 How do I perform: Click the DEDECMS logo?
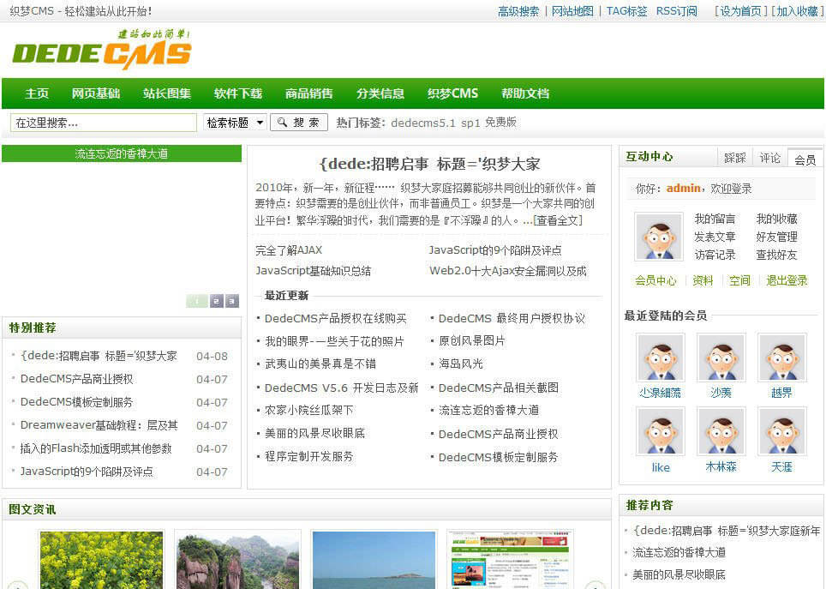click(x=102, y=50)
